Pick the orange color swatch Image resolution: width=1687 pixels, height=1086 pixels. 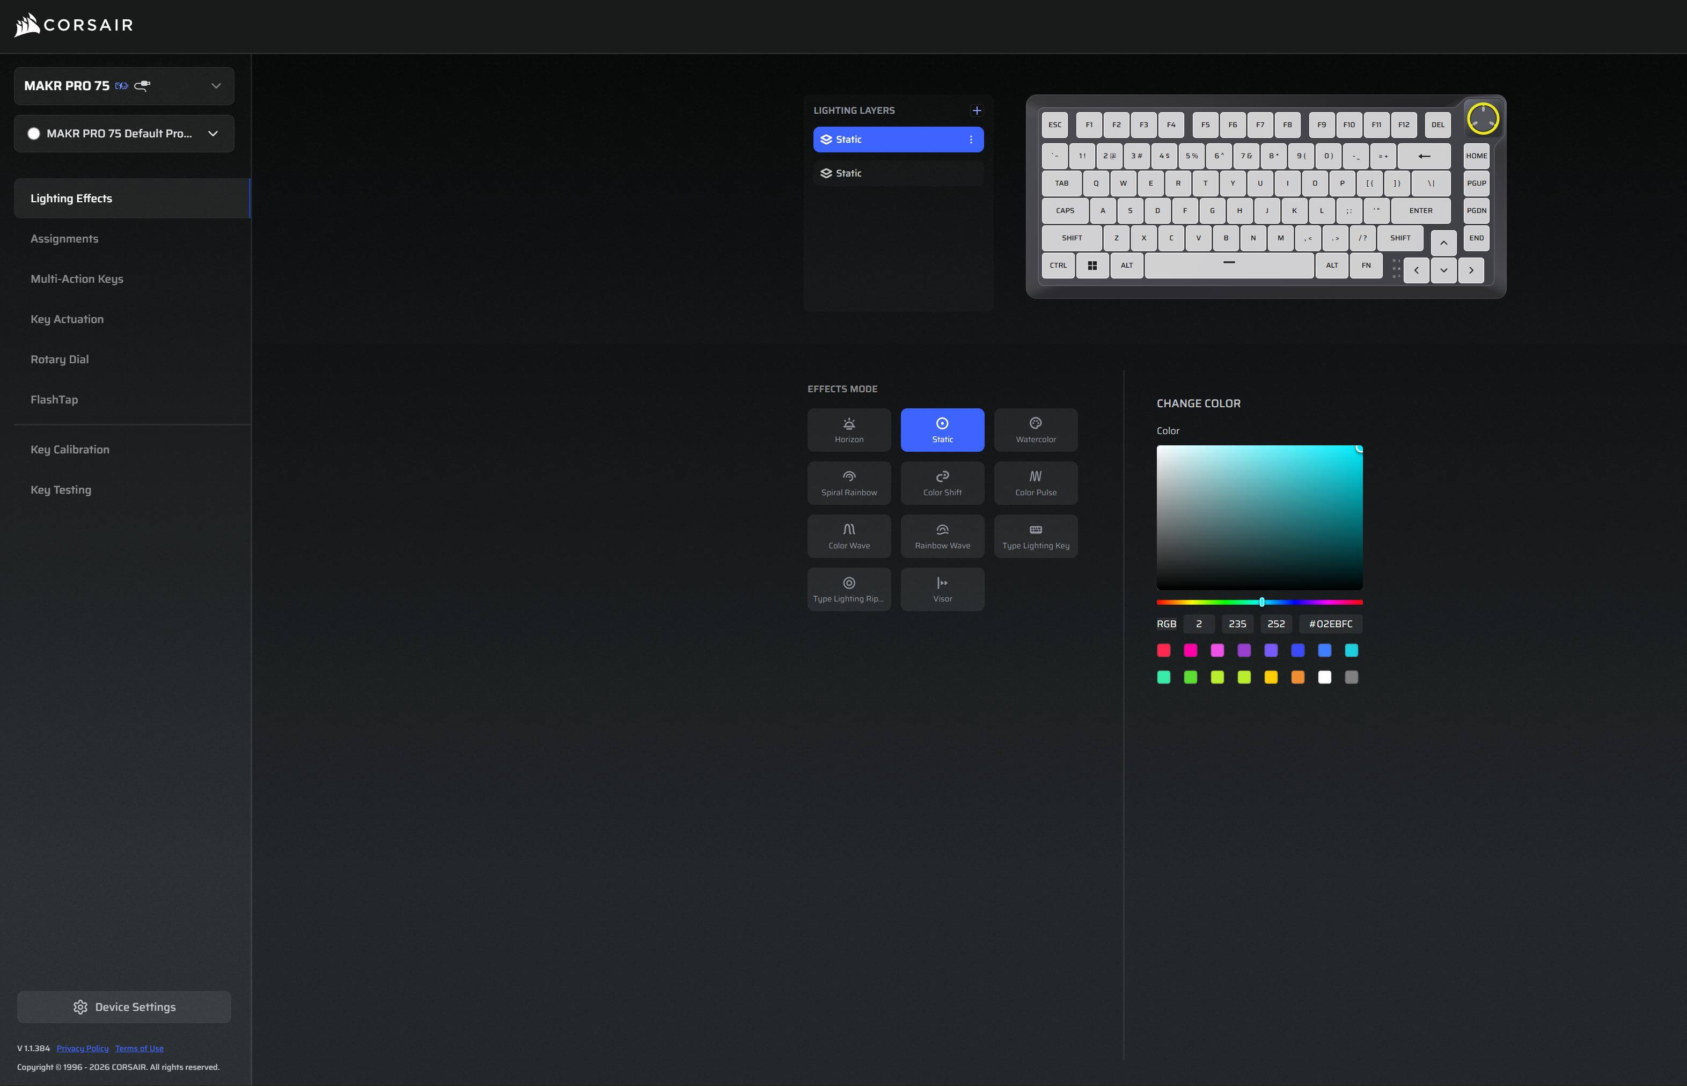[x=1297, y=677]
